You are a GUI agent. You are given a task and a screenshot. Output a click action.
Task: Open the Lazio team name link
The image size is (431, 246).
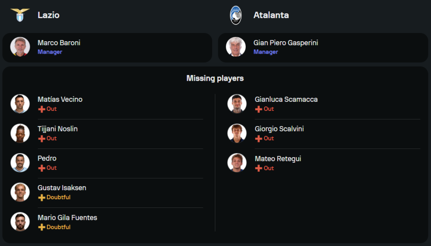click(x=48, y=15)
